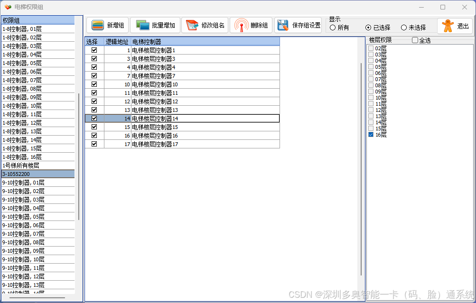Click the 电梯楼层控制器10 name cell
Viewport: 476px width, 303px height.
(205, 84)
